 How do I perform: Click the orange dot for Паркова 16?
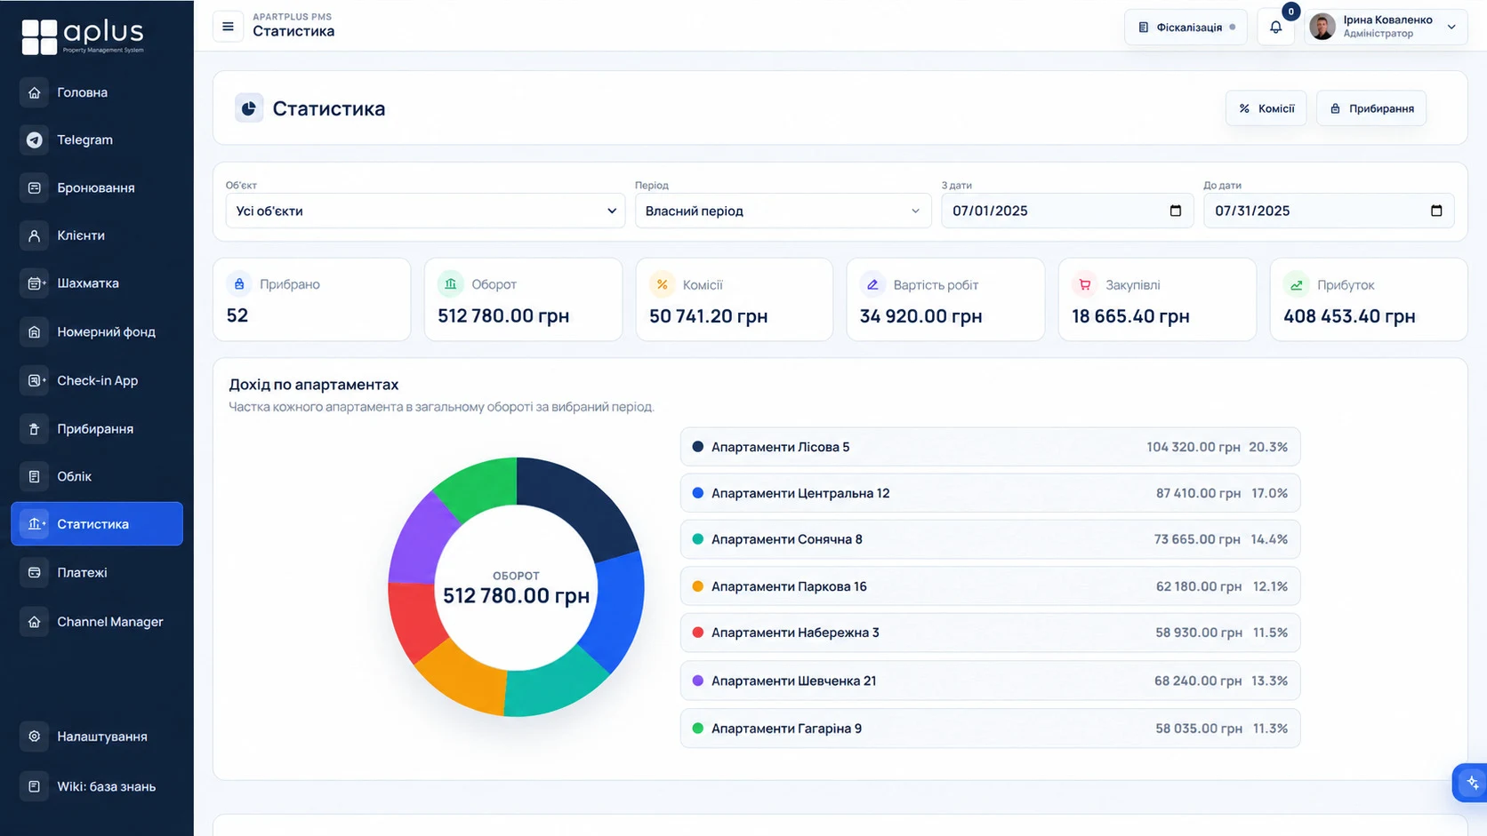(698, 586)
